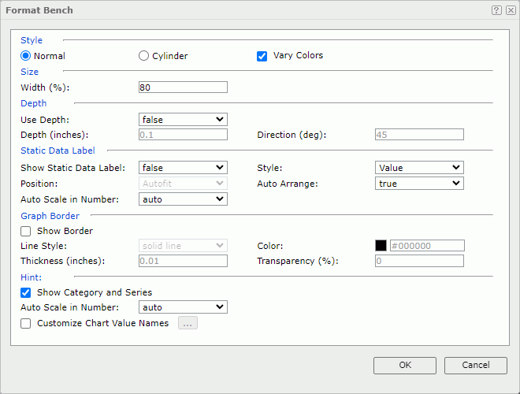Click the Thickness (inches) field
The image size is (520, 394).
pyautogui.click(x=183, y=261)
